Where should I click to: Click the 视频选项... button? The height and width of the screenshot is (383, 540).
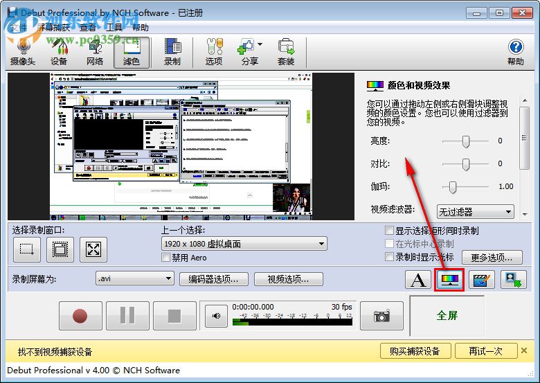point(288,279)
